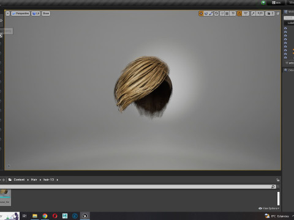Open the Lit view mode dropdown
The height and width of the screenshot is (220, 294).
coord(36,13)
